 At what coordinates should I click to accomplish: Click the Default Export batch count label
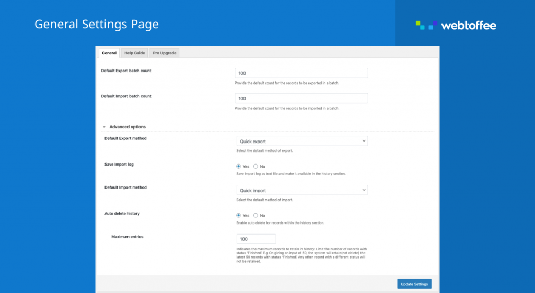[x=126, y=71]
